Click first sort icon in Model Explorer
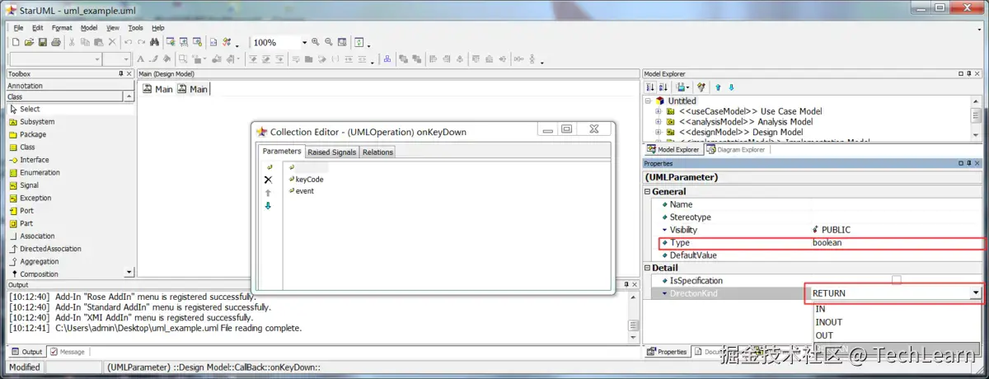989x379 pixels. coord(650,87)
